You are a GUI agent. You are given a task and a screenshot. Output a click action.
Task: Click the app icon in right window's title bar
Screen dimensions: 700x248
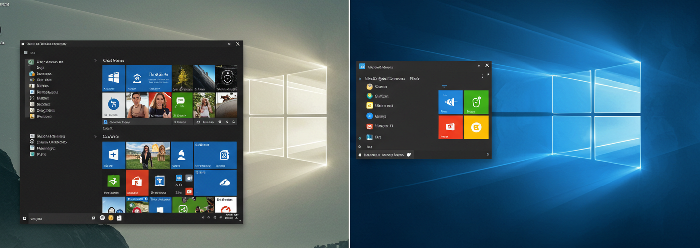click(362, 66)
